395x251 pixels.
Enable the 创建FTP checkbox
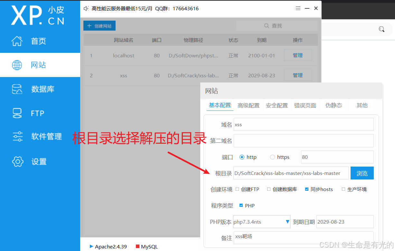pyautogui.click(x=237, y=189)
